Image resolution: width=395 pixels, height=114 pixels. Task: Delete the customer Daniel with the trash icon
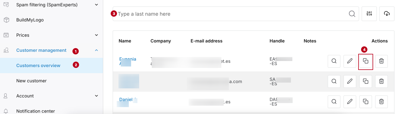[381, 102]
